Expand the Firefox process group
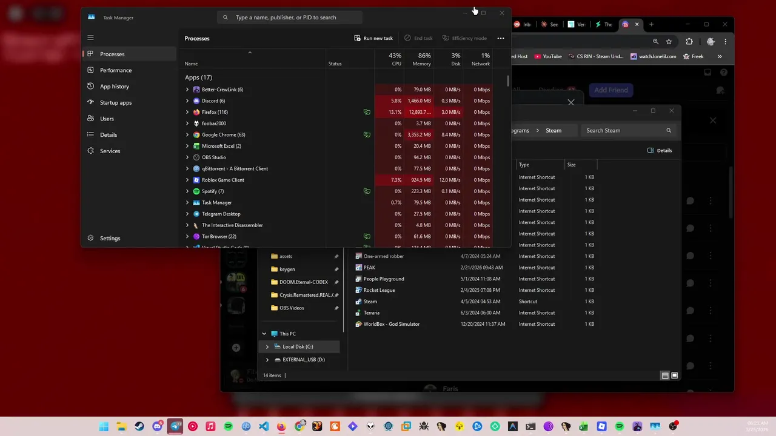This screenshot has height=436, width=776. 187,112
